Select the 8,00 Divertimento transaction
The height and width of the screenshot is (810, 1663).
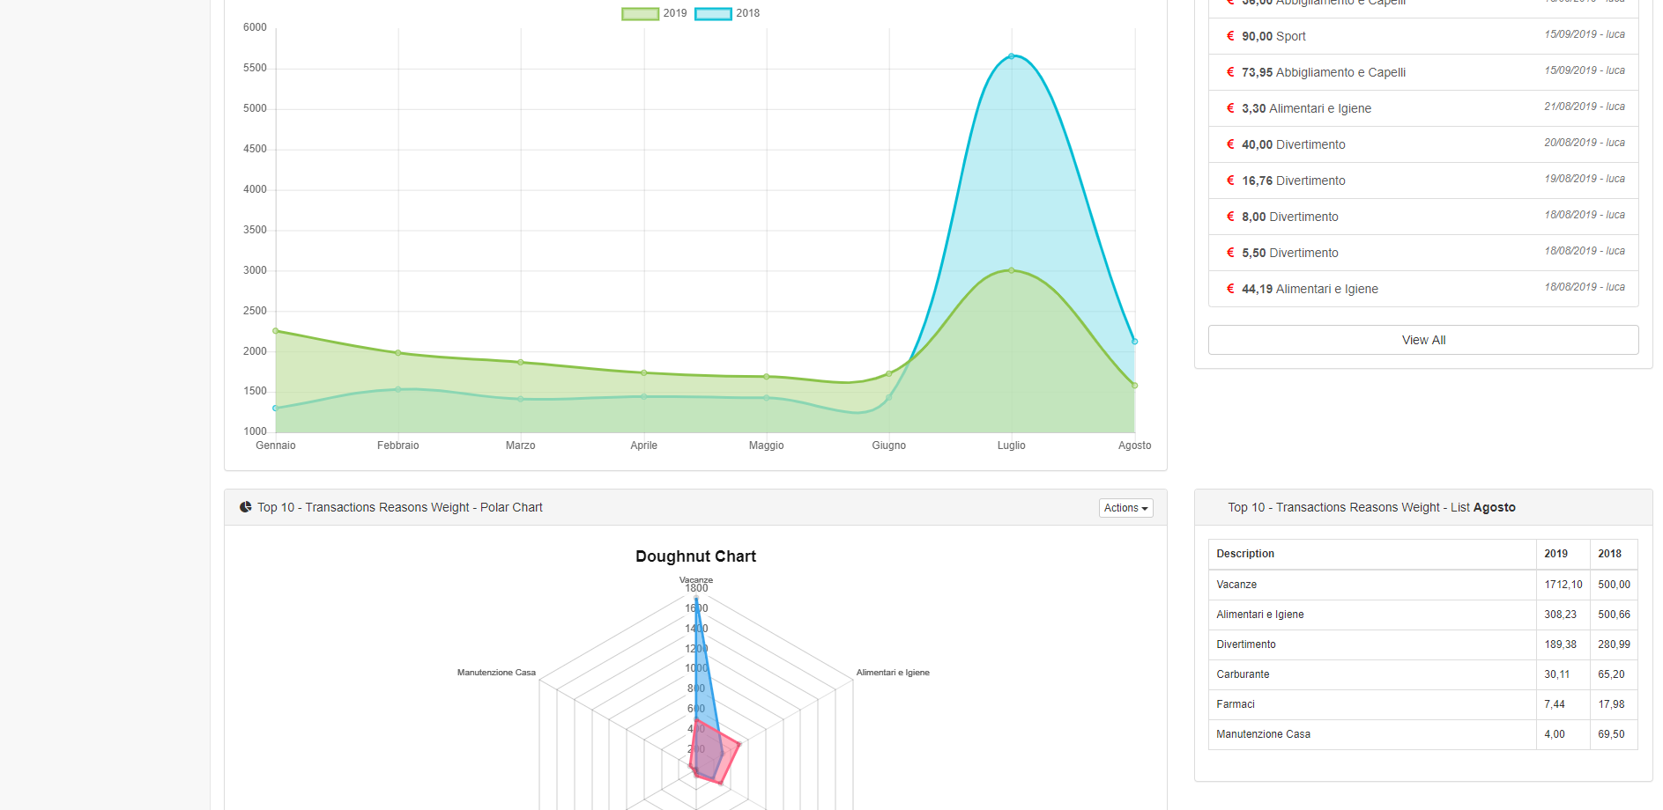1423,217
